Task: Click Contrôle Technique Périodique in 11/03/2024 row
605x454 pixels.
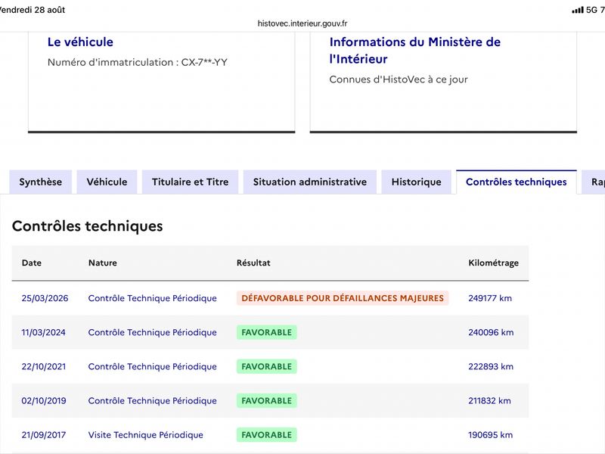Action: click(x=153, y=332)
